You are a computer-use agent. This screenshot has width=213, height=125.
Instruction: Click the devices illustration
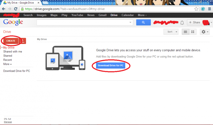pyautogui.click(x=65, y=58)
